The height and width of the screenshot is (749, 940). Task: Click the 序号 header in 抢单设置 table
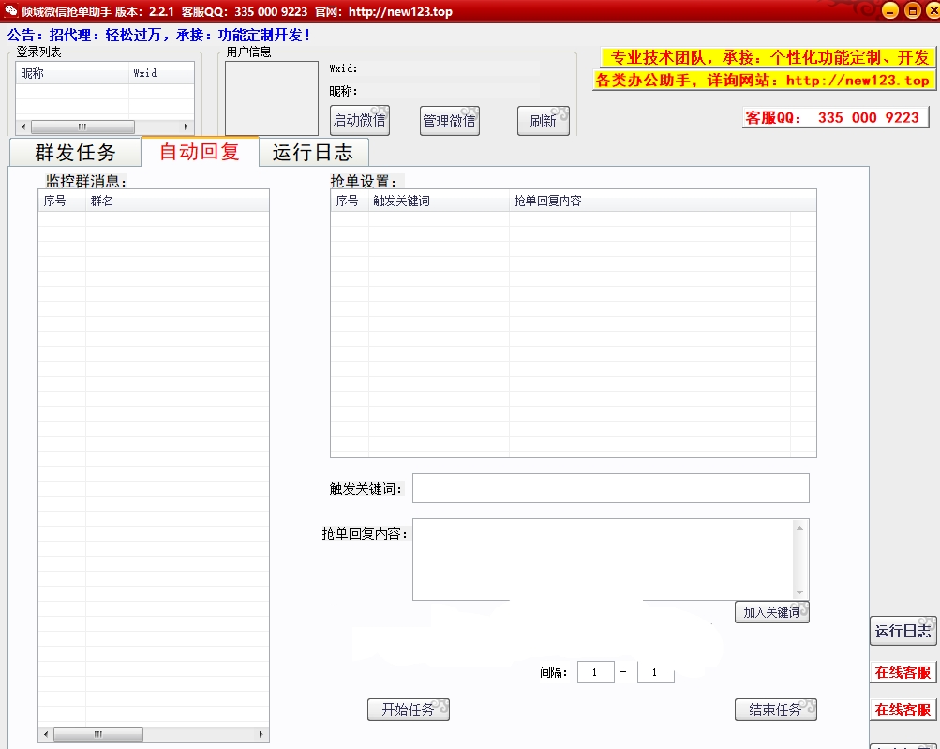pyautogui.click(x=350, y=201)
